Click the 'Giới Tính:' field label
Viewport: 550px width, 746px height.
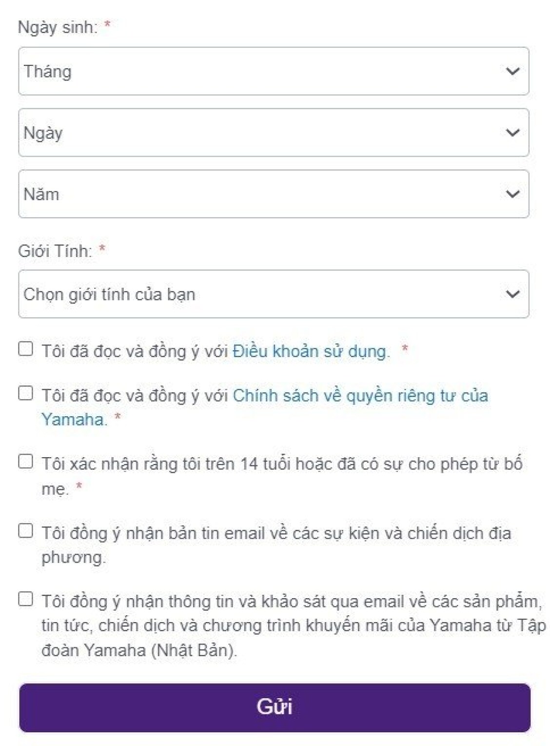[x=55, y=251]
